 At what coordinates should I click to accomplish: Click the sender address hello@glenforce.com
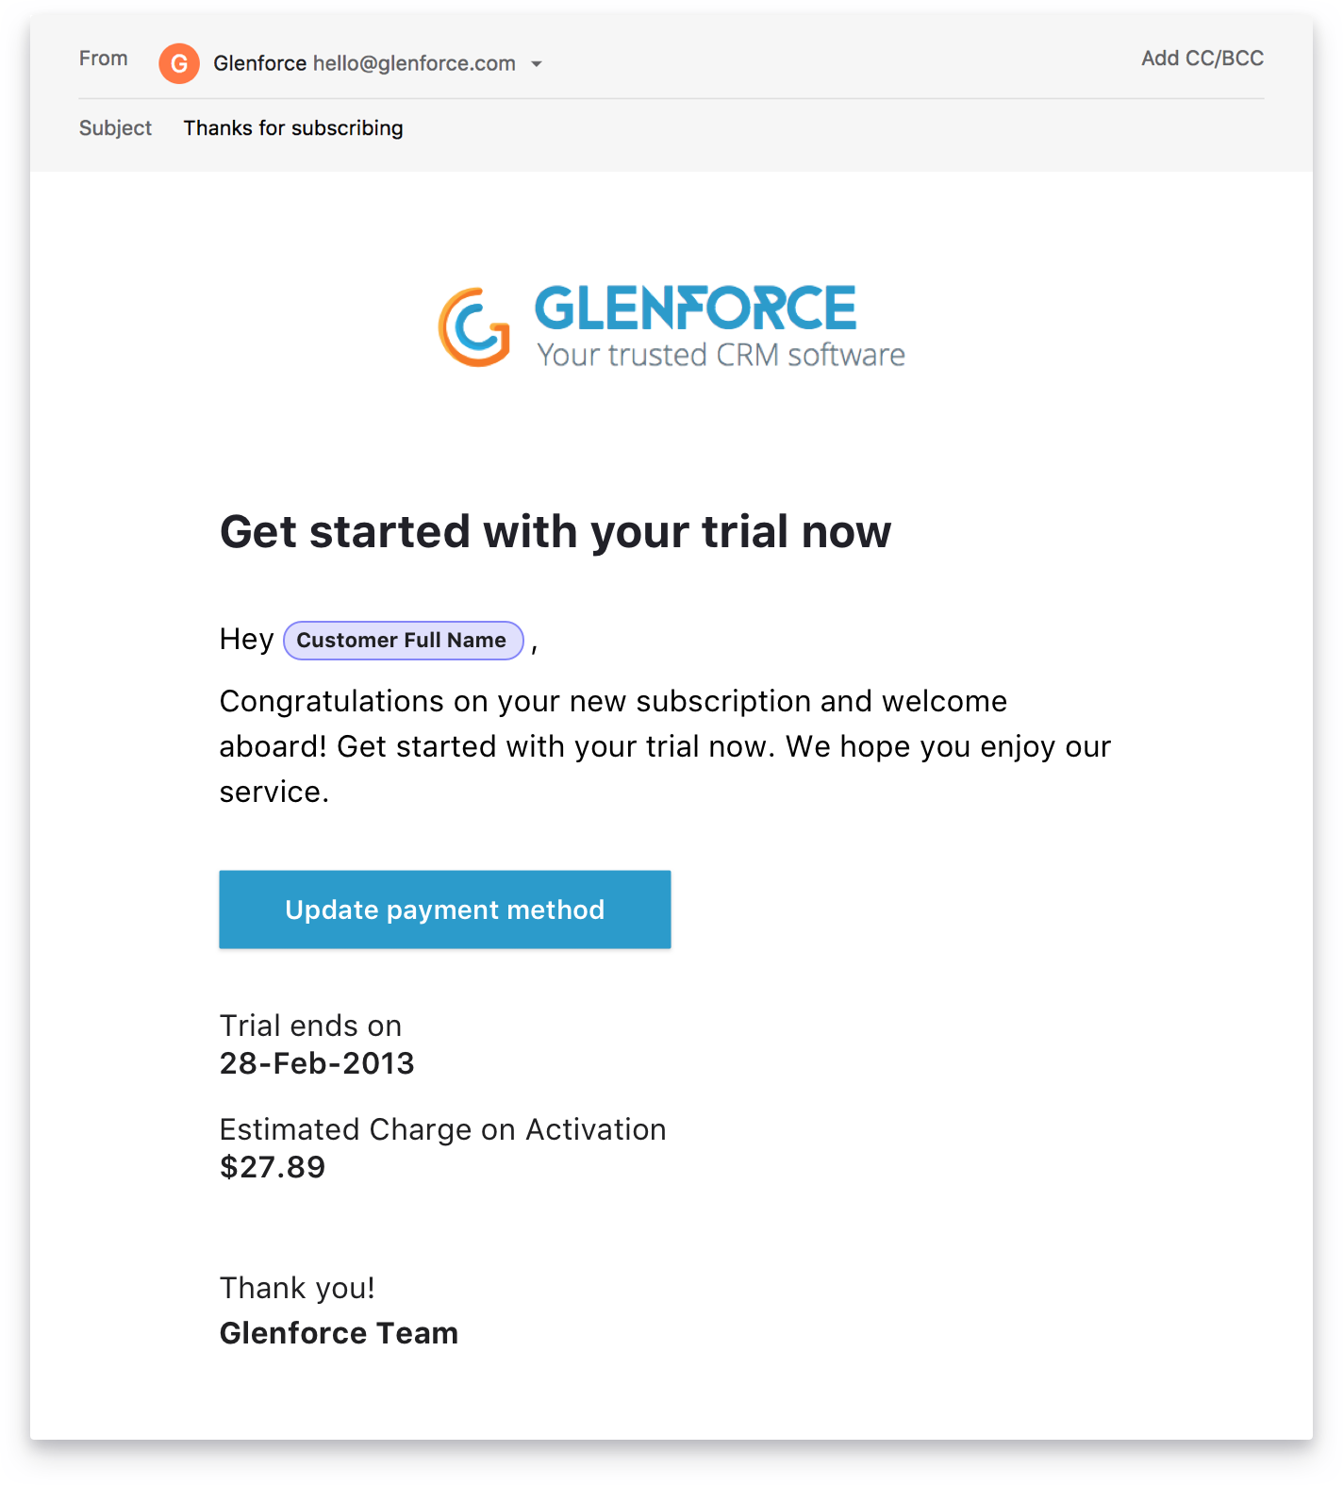point(414,63)
